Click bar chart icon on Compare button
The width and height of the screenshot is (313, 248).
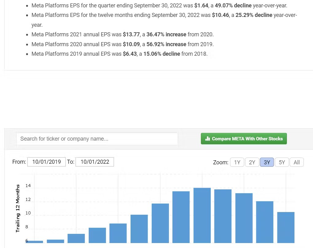(x=208, y=138)
